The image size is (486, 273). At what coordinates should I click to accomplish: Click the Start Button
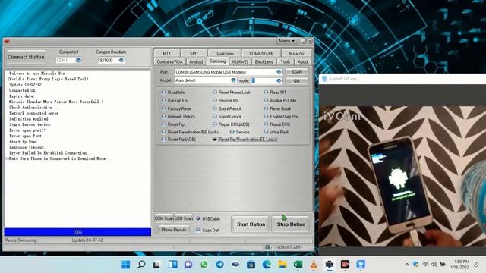(251, 224)
